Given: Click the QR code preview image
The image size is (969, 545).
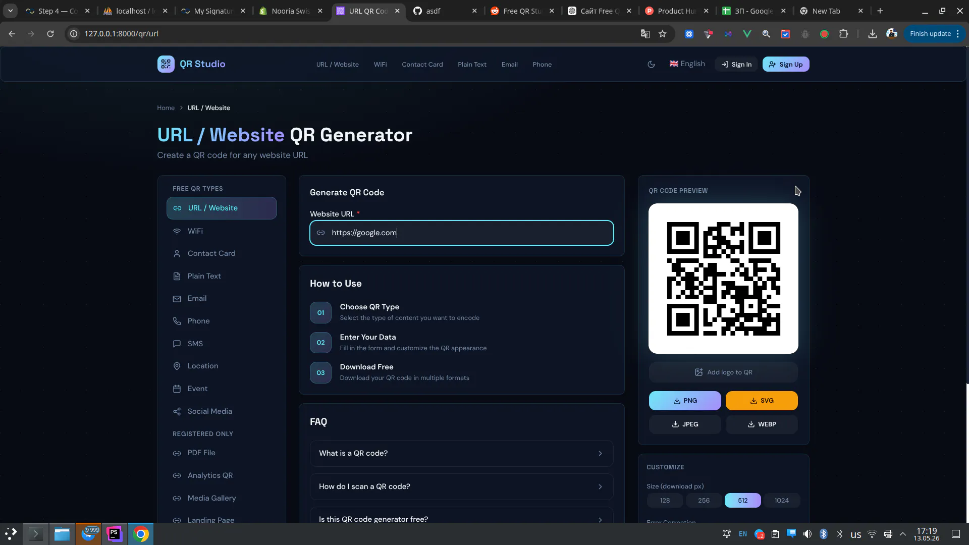Looking at the screenshot, I should [723, 279].
